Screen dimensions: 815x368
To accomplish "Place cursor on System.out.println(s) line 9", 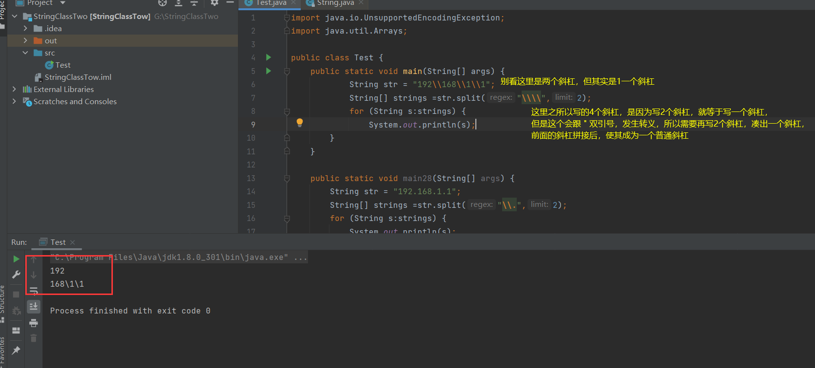I will click(x=422, y=125).
